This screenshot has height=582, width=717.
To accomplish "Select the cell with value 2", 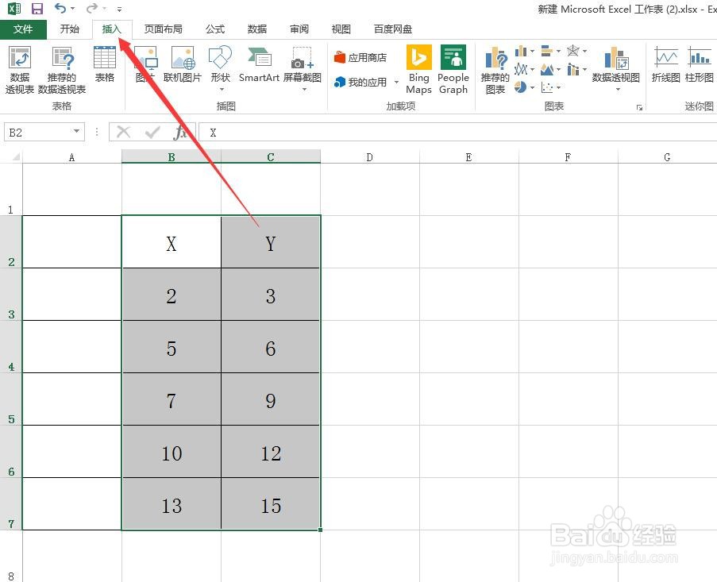I will pos(172,295).
